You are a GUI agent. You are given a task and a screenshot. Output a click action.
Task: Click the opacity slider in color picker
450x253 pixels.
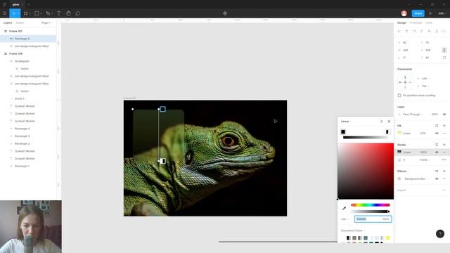(371, 212)
